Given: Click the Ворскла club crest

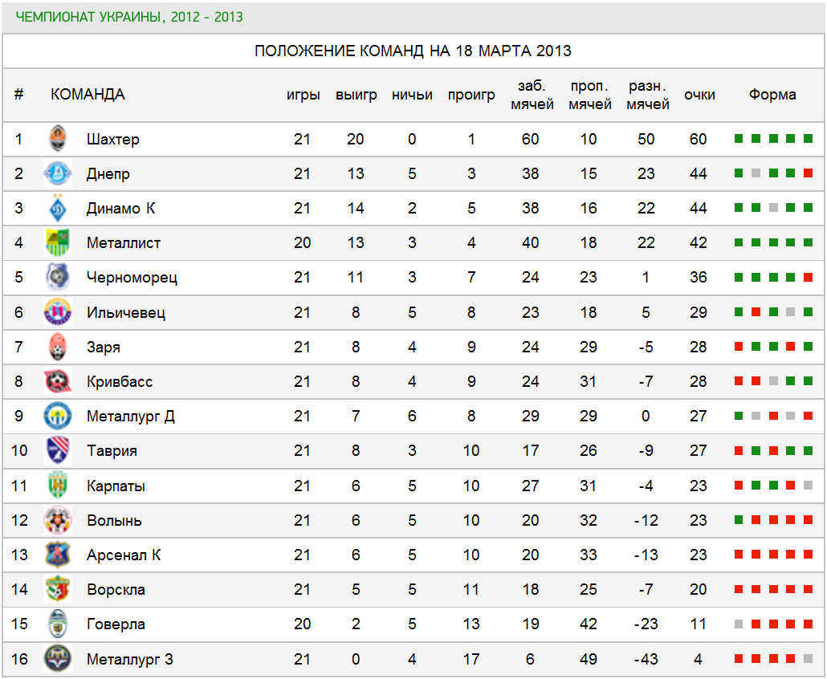Looking at the screenshot, I should 58,589.
